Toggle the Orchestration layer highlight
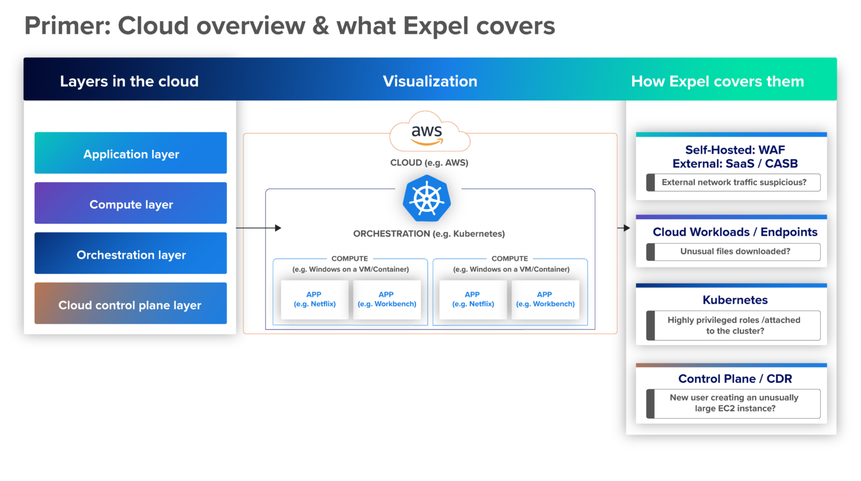Viewport: 861px width, 481px height. (x=131, y=254)
